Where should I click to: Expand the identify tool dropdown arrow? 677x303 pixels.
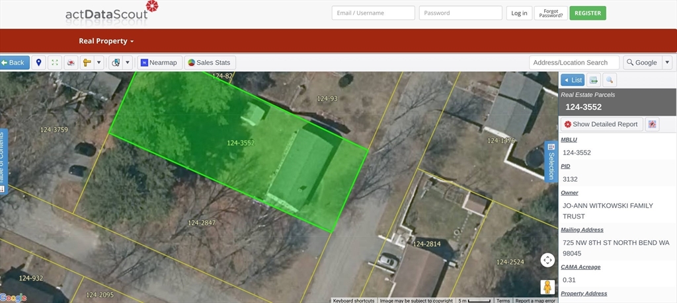(x=127, y=63)
